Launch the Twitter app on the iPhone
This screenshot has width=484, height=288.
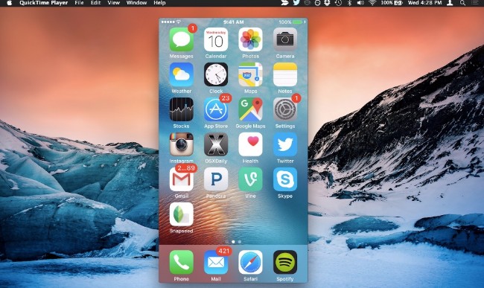(285, 144)
